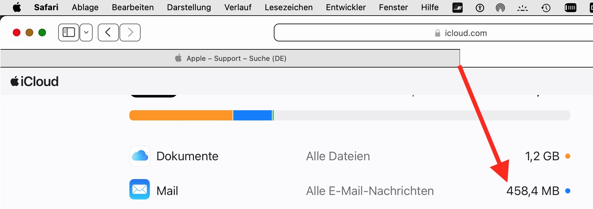
Task: Click the keyboard brightness menu bar icon
Action: [522, 8]
